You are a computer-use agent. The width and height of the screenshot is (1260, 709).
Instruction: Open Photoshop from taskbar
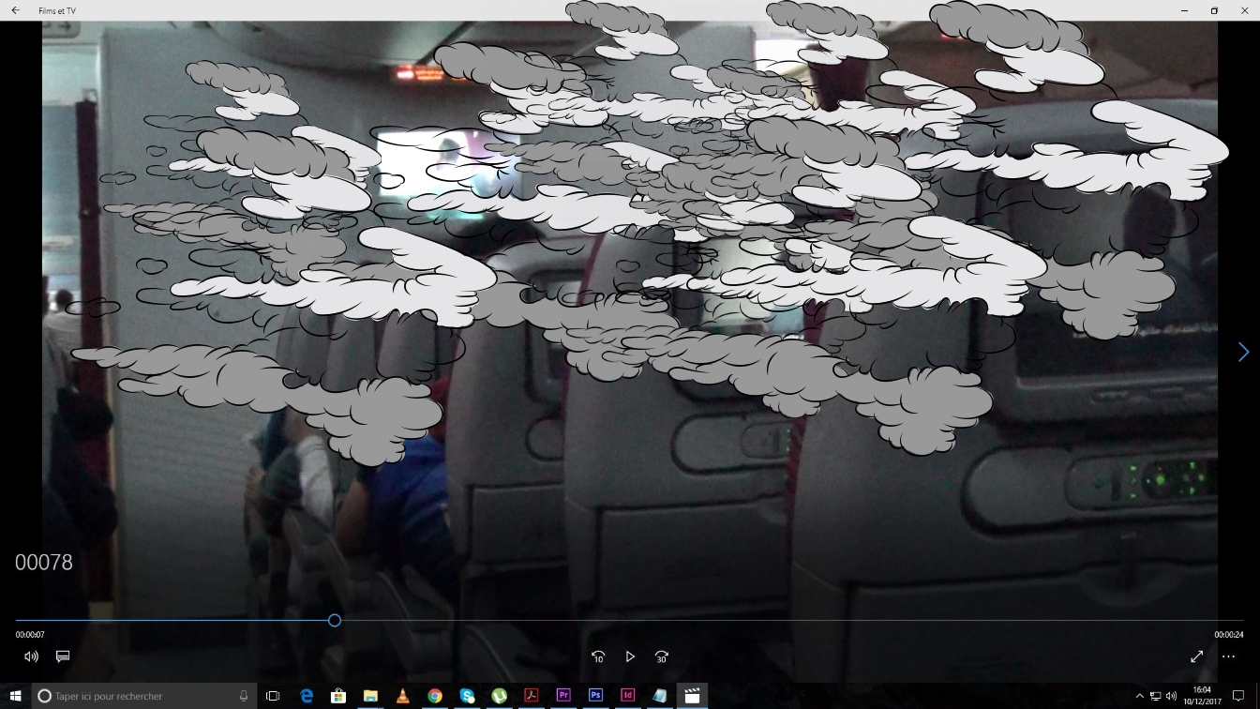pyautogui.click(x=595, y=696)
